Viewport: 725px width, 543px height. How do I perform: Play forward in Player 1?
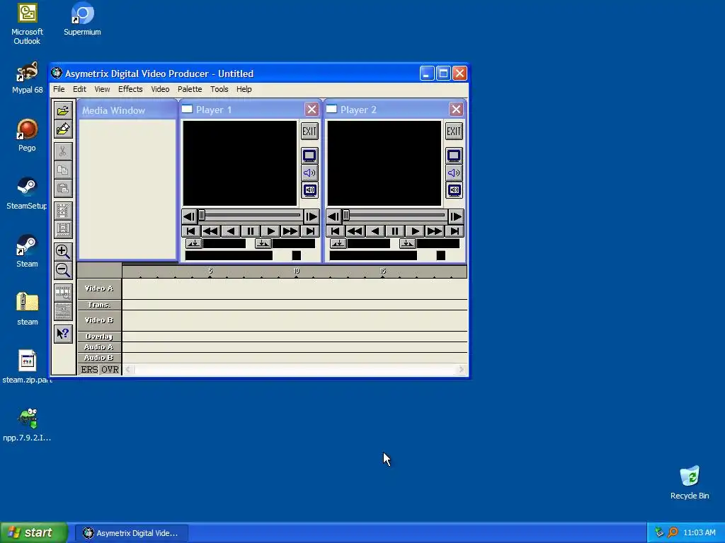270,231
